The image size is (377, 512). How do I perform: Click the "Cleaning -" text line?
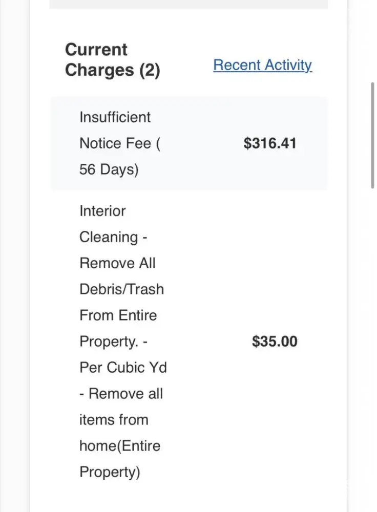point(113,237)
